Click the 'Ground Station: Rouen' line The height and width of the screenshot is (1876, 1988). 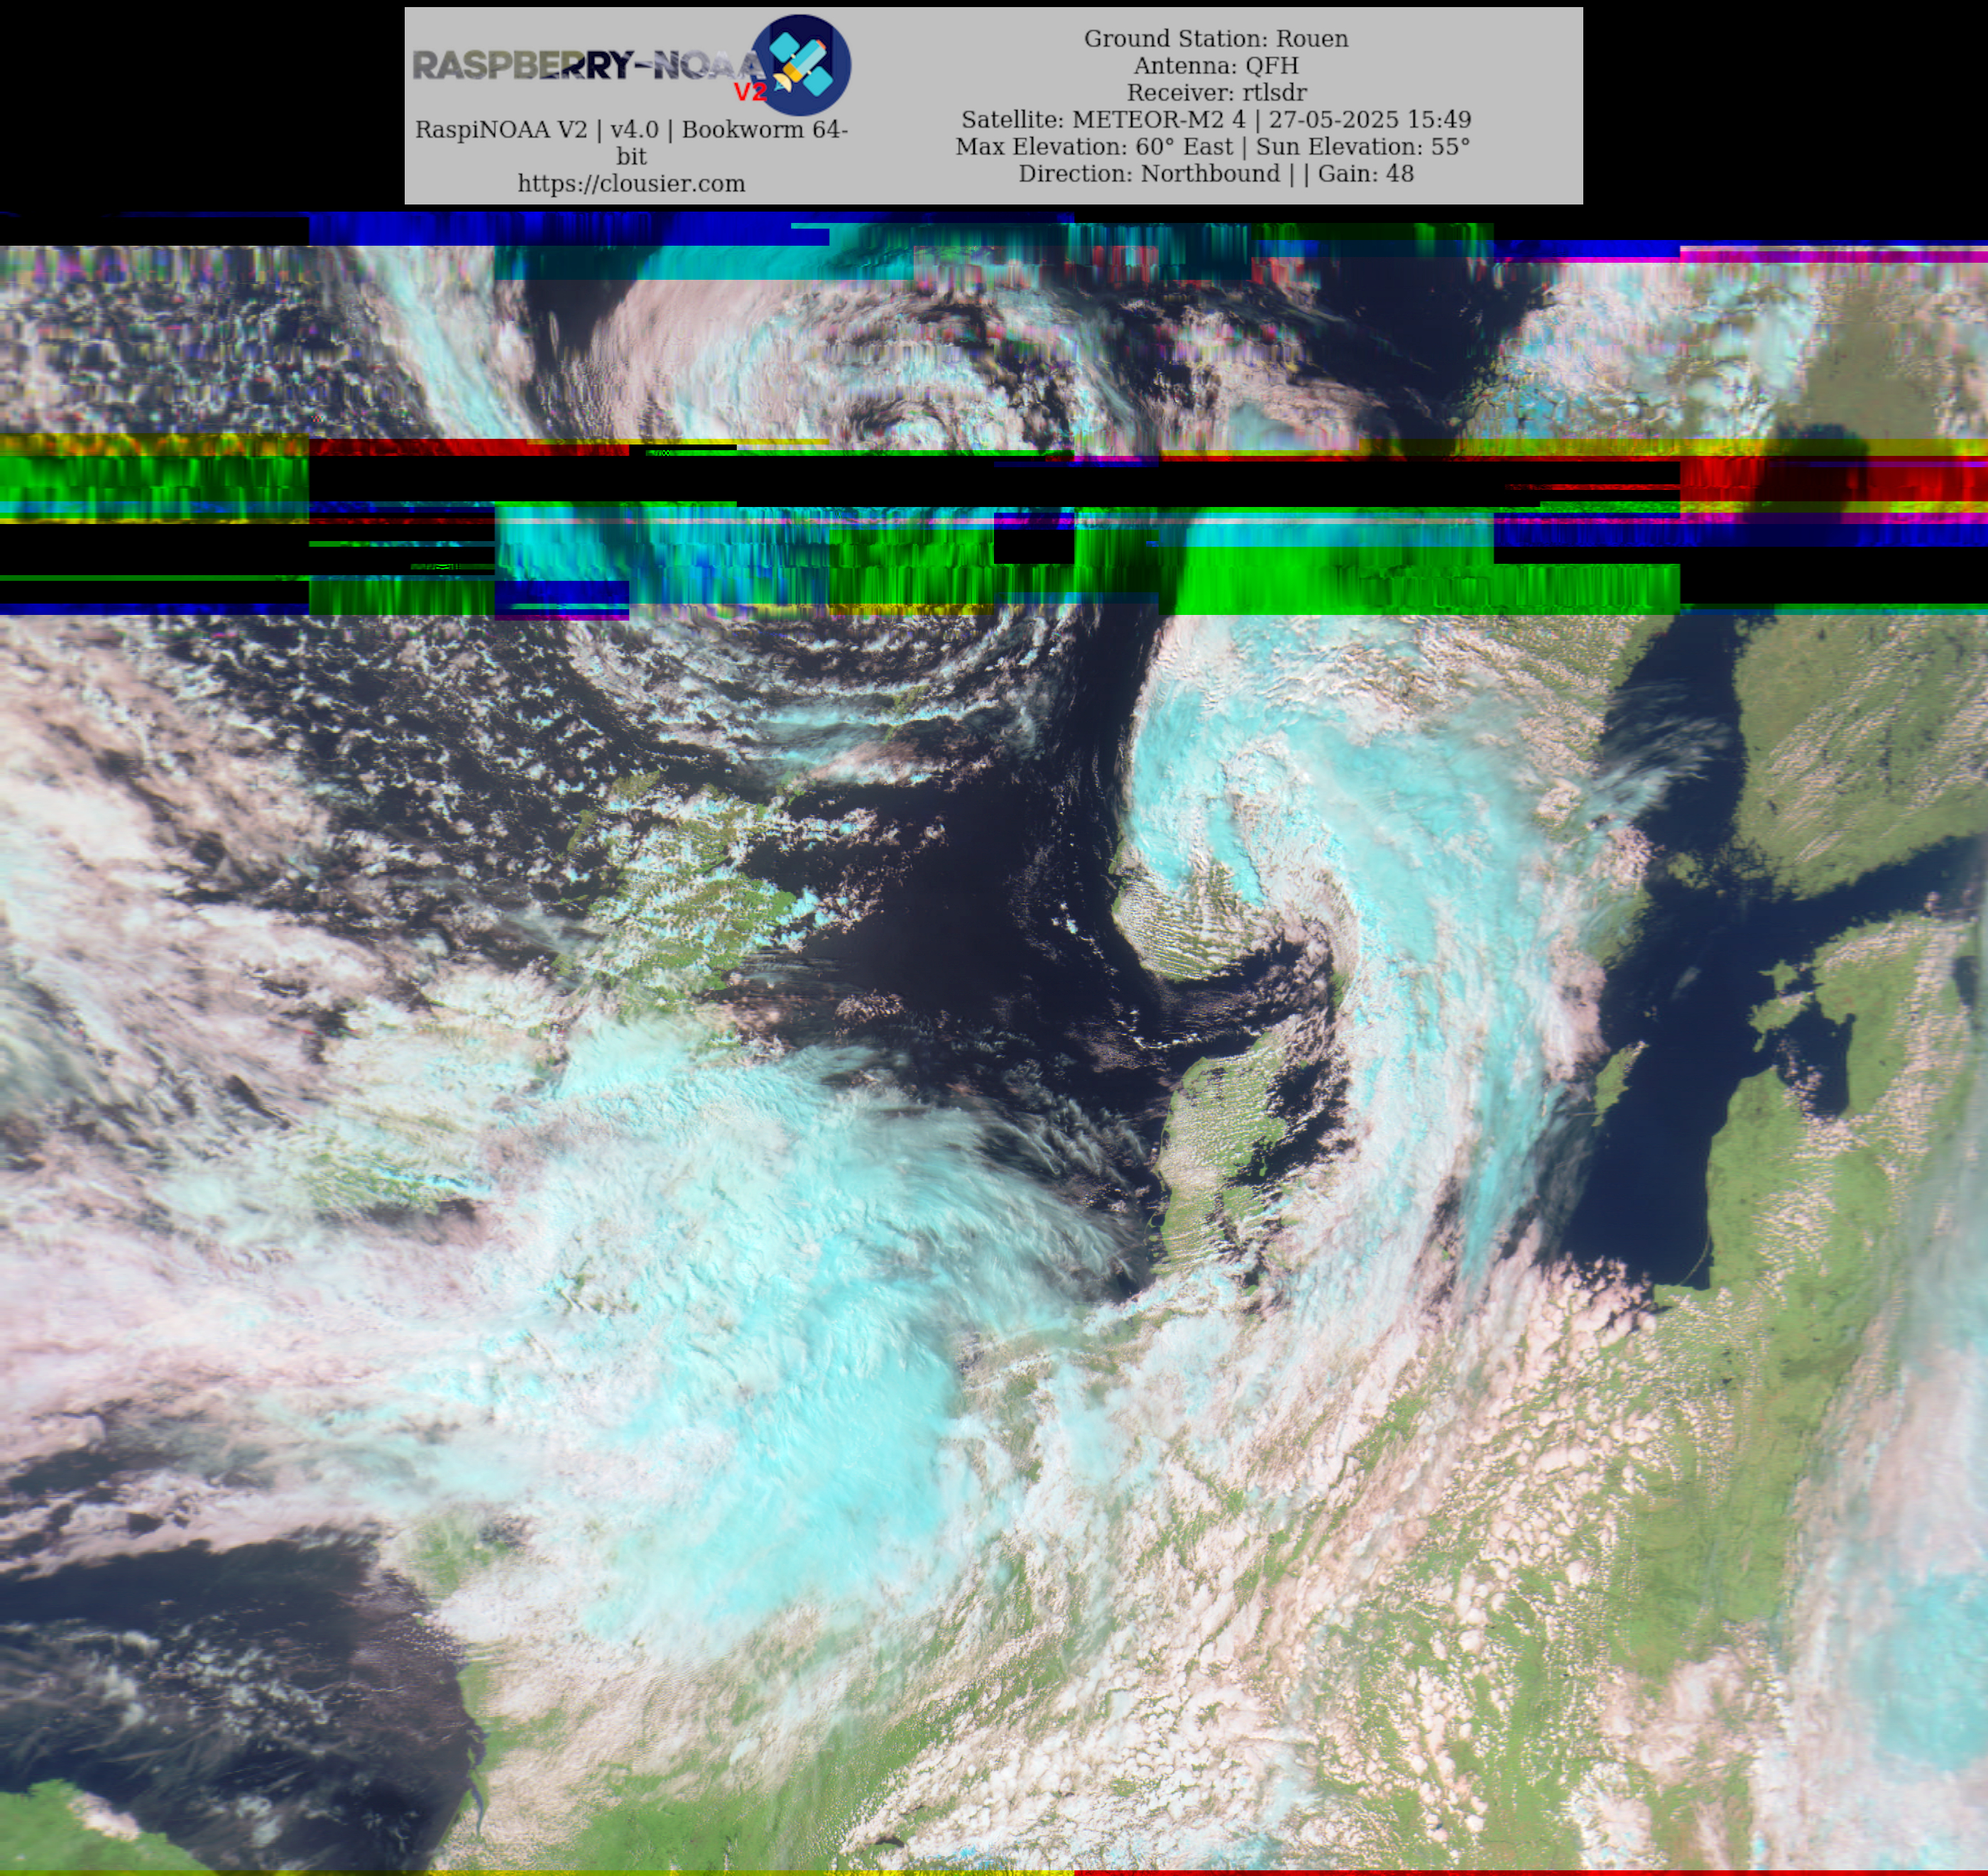[1216, 39]
